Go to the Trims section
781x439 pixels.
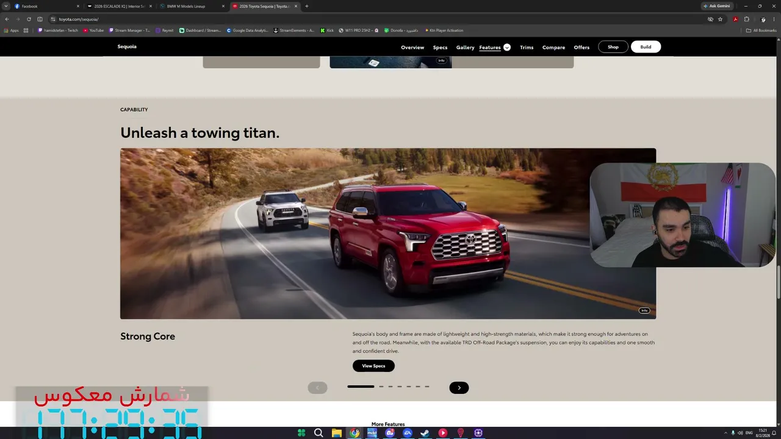pos(527,47)
